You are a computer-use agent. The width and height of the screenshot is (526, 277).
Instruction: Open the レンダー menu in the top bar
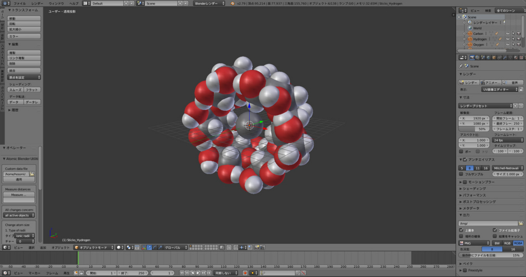37,4
